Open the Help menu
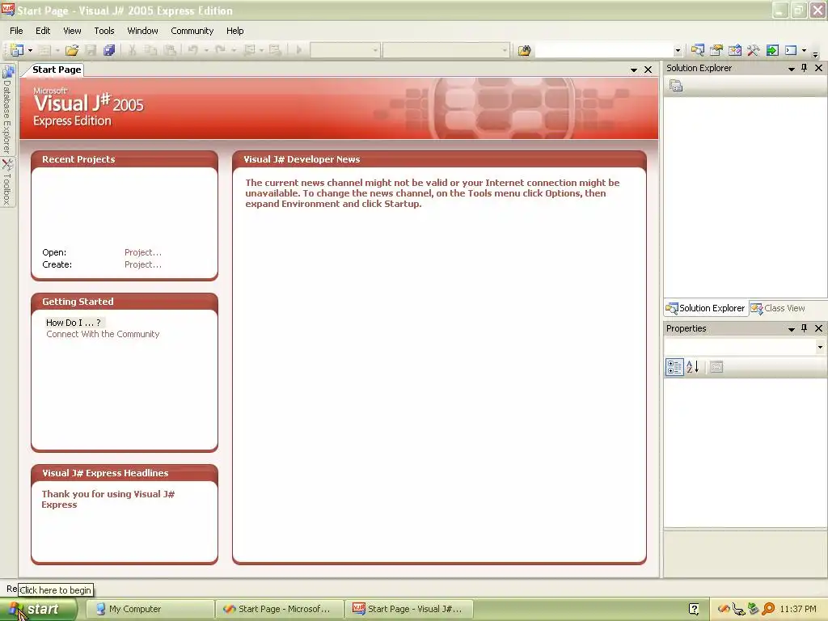Viewport: 828px width, 621px height. tap(235, 31)
